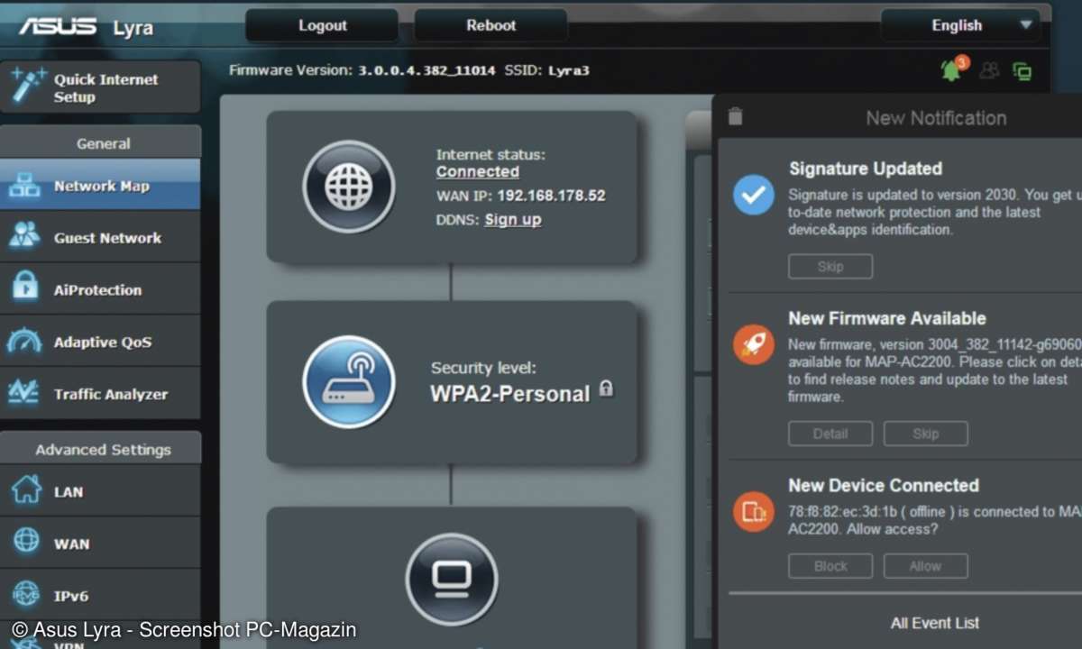Viewport: 1082px width, 649px height.
Task: Select the clients computer icon
Action: [x=451, y=578]
